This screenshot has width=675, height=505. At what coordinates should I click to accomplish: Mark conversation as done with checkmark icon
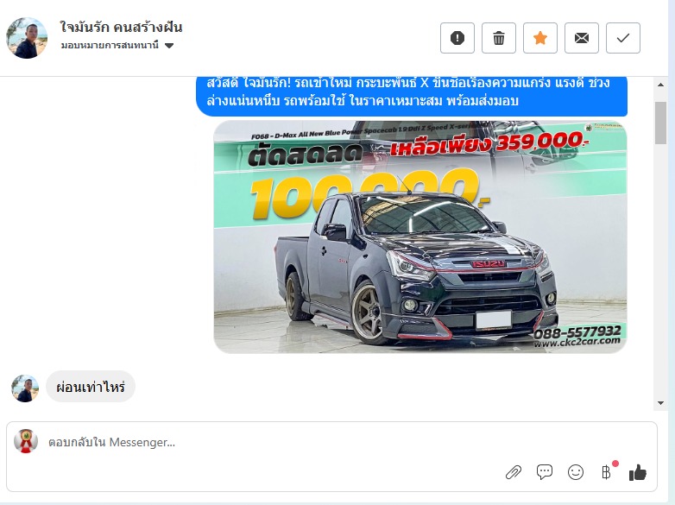tap(623, 38)
